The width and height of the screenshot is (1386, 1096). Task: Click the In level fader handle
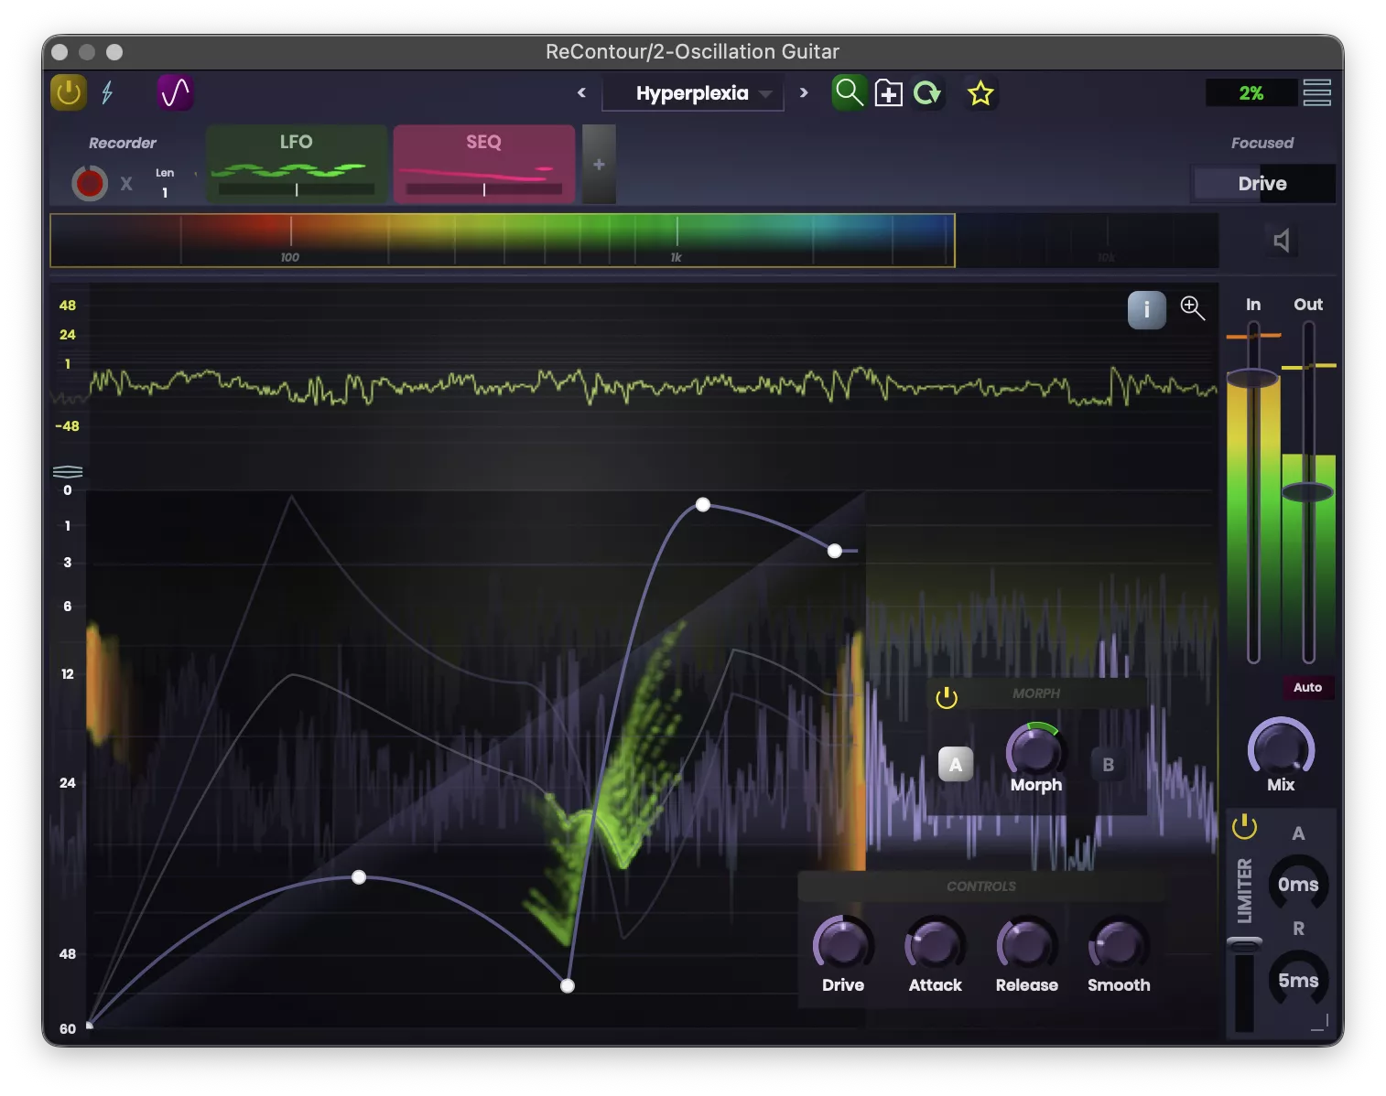1252,378
